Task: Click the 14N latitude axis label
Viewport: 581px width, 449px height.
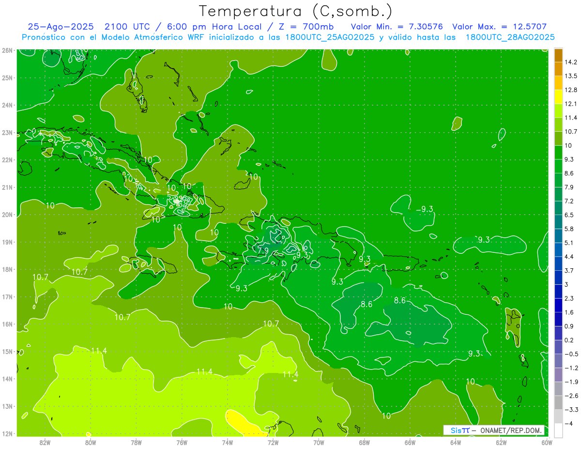Action: (x=7, y=379)
